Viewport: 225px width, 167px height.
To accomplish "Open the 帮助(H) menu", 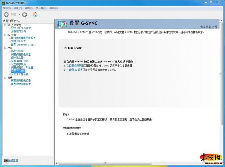I will click(x=54, y=8).
